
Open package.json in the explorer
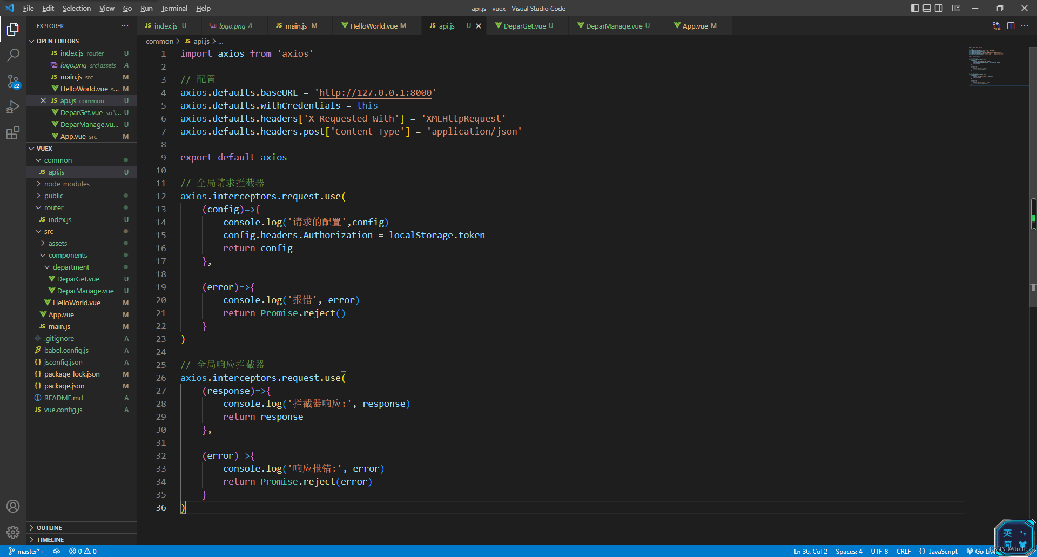(x=64, y=386)
